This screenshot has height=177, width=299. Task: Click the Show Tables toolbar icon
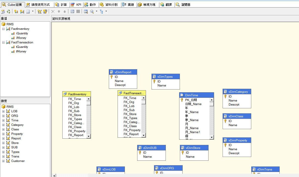click(x=72, y=12)
